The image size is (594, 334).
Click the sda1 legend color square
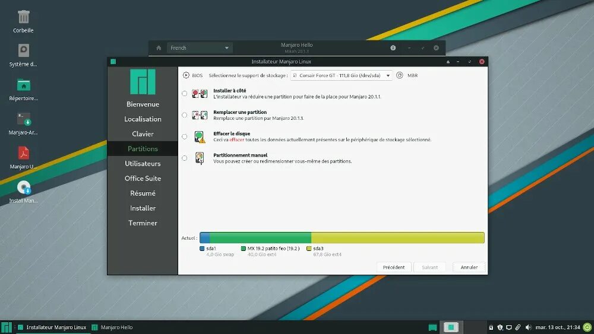(x=202, y=249)
